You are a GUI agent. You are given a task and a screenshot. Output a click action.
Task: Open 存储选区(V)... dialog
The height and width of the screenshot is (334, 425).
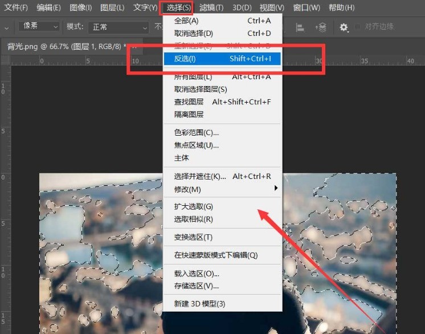222,286
